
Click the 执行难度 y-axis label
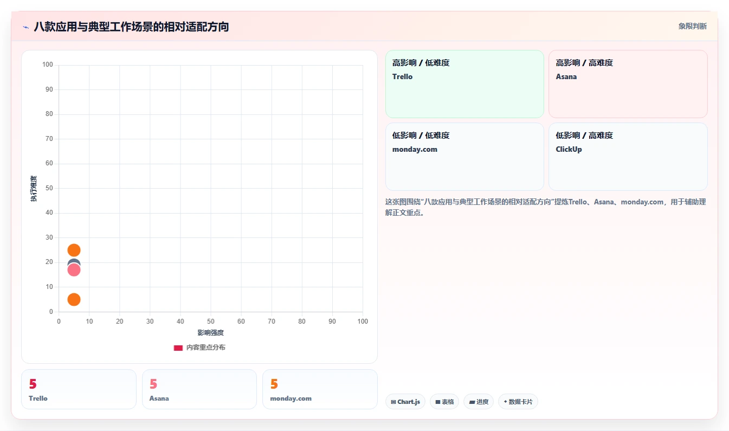(34, 189)
